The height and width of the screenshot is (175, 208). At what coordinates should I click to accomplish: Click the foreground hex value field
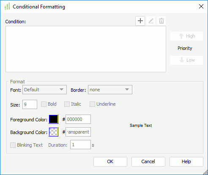pyautogui.click(x=78, y=119)
